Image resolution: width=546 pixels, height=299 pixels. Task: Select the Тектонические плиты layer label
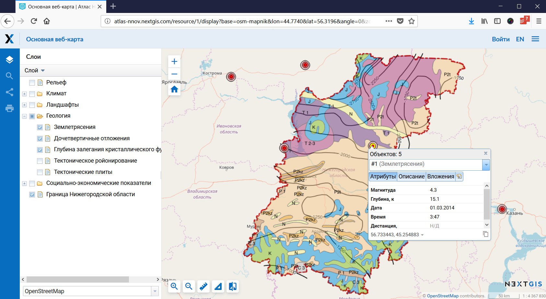coord(83,172)
